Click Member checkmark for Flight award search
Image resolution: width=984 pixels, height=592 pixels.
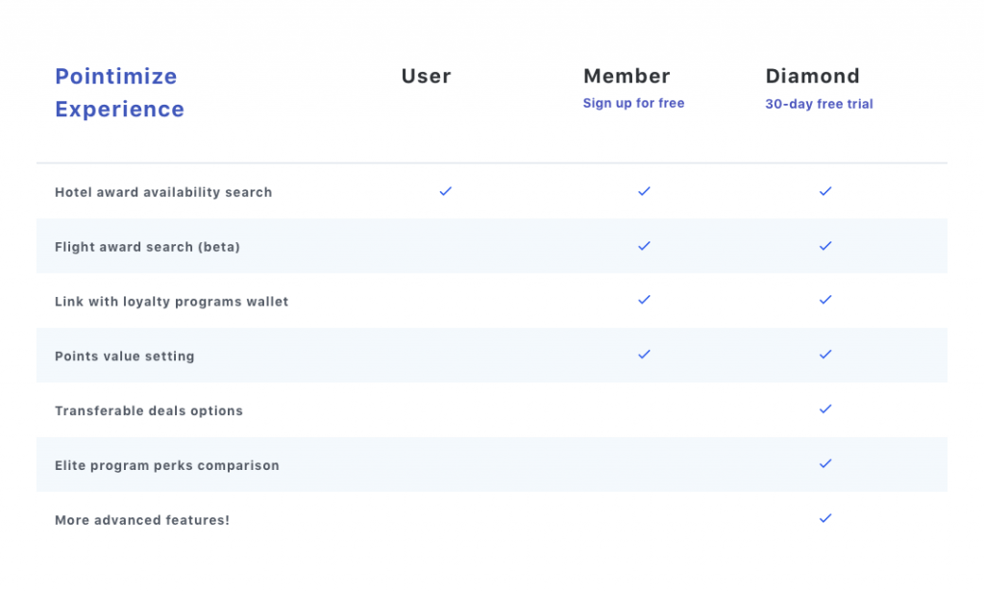coord(645,245)
